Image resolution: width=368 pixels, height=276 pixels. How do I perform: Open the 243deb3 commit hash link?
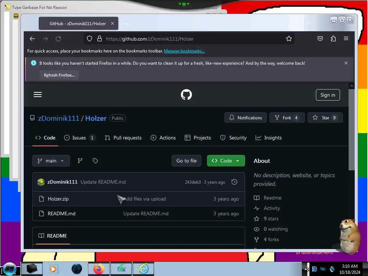[x=193, y=182]
